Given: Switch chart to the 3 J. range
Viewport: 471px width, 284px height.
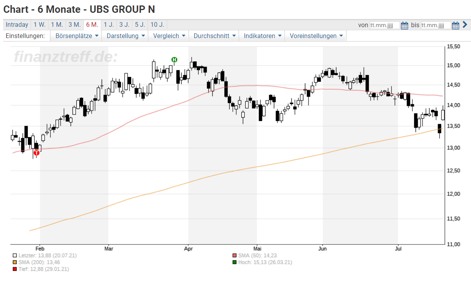Looking at the screenshot, I should point(125,25).
